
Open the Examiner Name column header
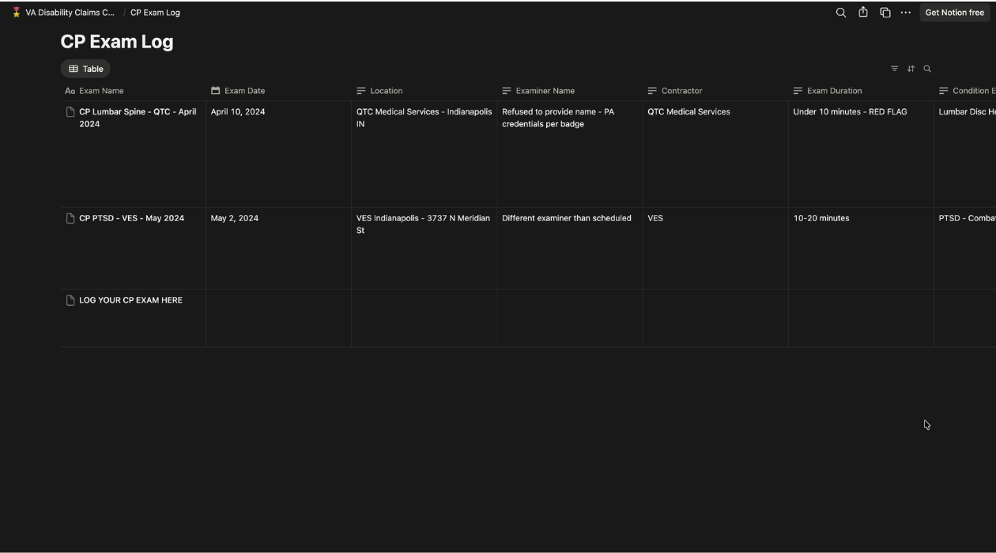pyautogui.click(x=569, y=91)
